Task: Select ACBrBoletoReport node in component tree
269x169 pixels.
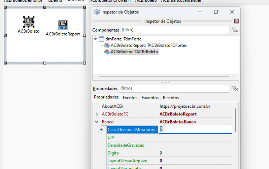Action: (148, 45)
